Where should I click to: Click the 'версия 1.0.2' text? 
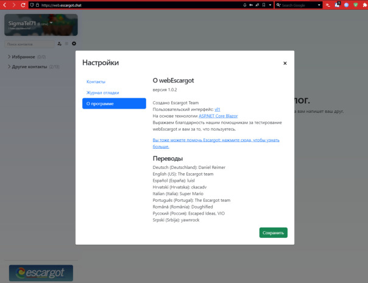click(x=165, y=90)
